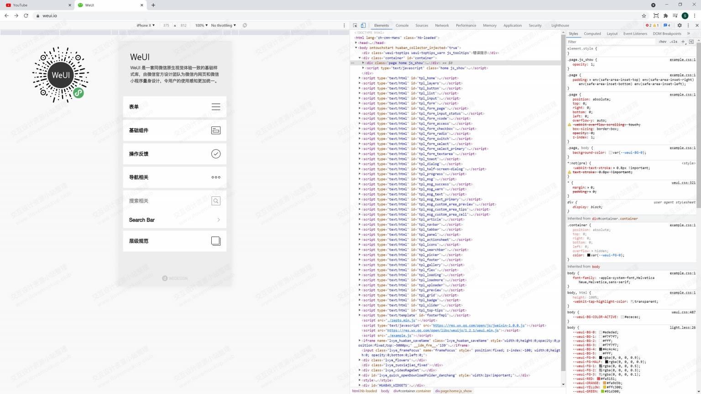This screenshot has width=701, height=394.
Task: Open the Computed styles tab
Action: tap(592, 34)
